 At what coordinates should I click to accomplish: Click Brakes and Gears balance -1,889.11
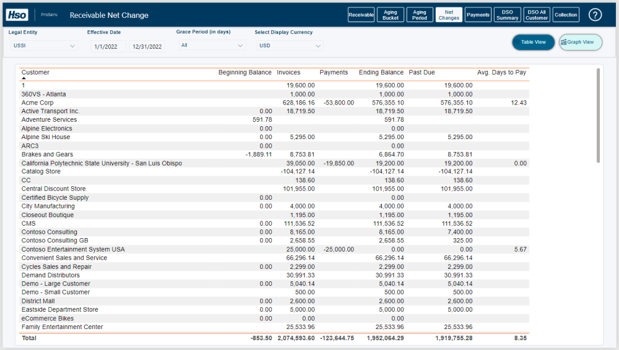pyautogui.click(x=259, y=154)
